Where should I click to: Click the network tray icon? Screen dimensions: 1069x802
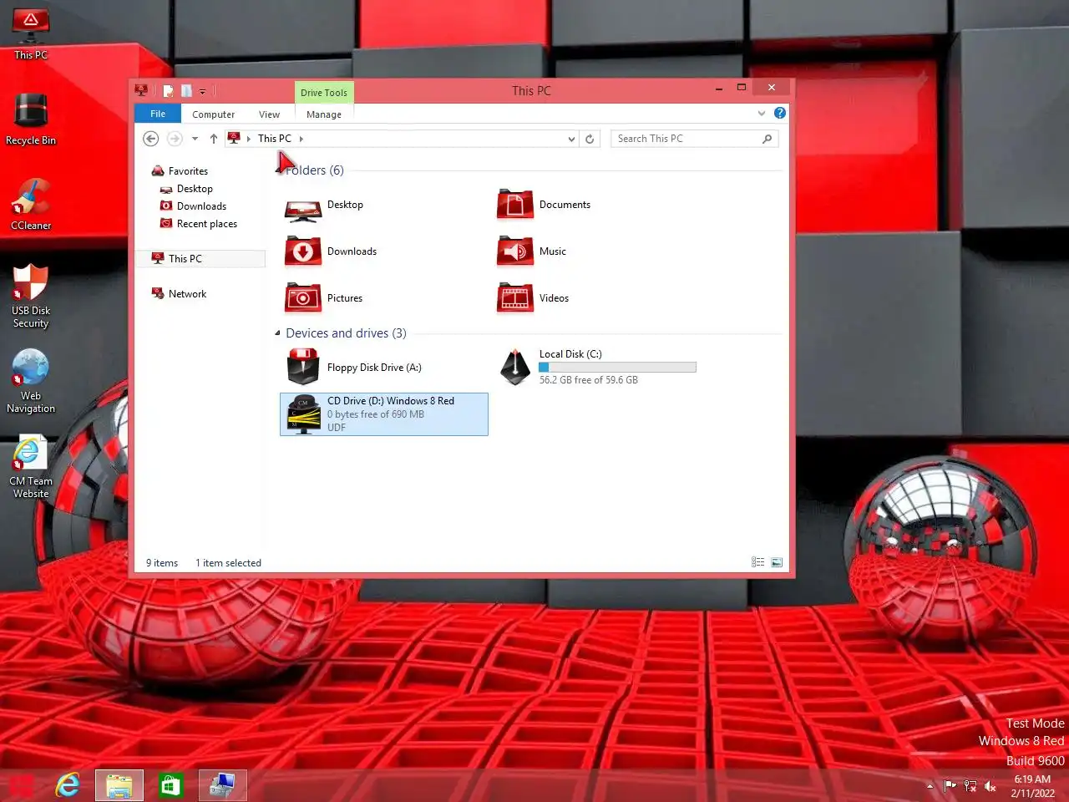coord(970,786)
